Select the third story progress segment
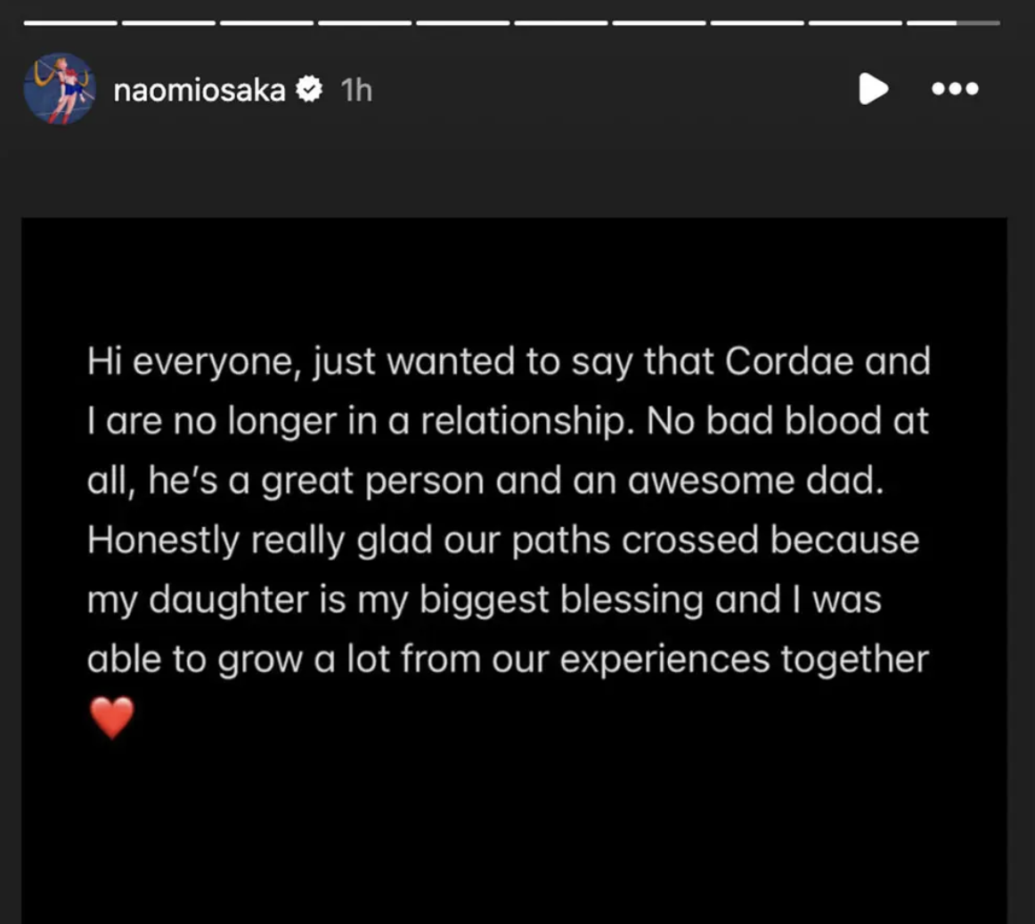 click(266, 22)
